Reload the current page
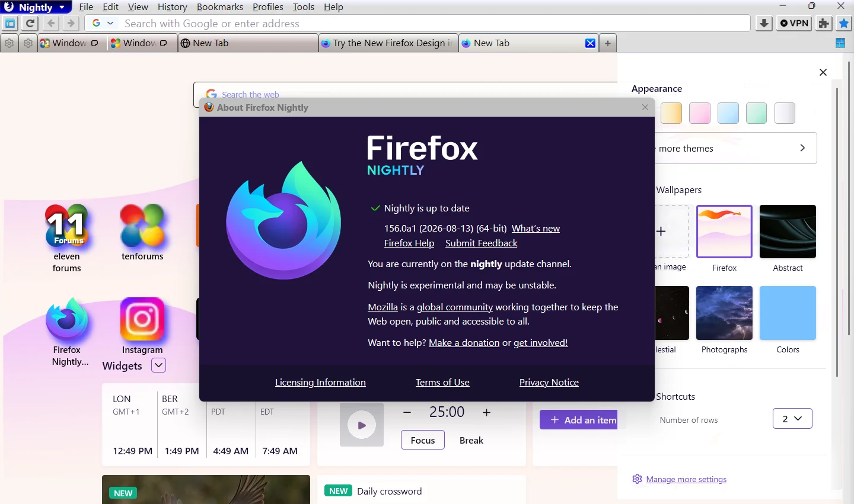 (x=30, y=24)
